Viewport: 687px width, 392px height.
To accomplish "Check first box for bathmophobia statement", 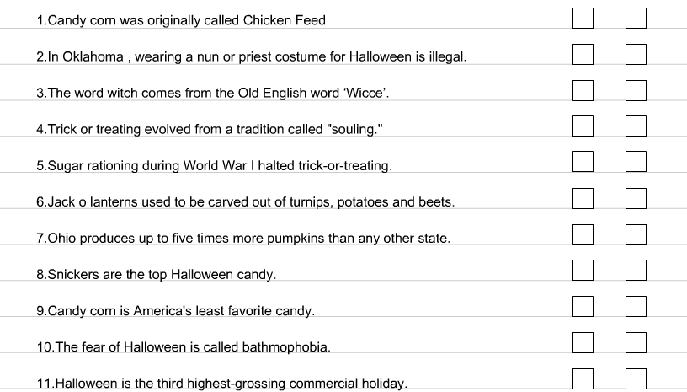I will click(583, 343).
